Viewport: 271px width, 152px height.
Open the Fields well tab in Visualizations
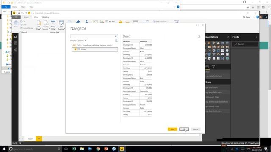[207, 67]
